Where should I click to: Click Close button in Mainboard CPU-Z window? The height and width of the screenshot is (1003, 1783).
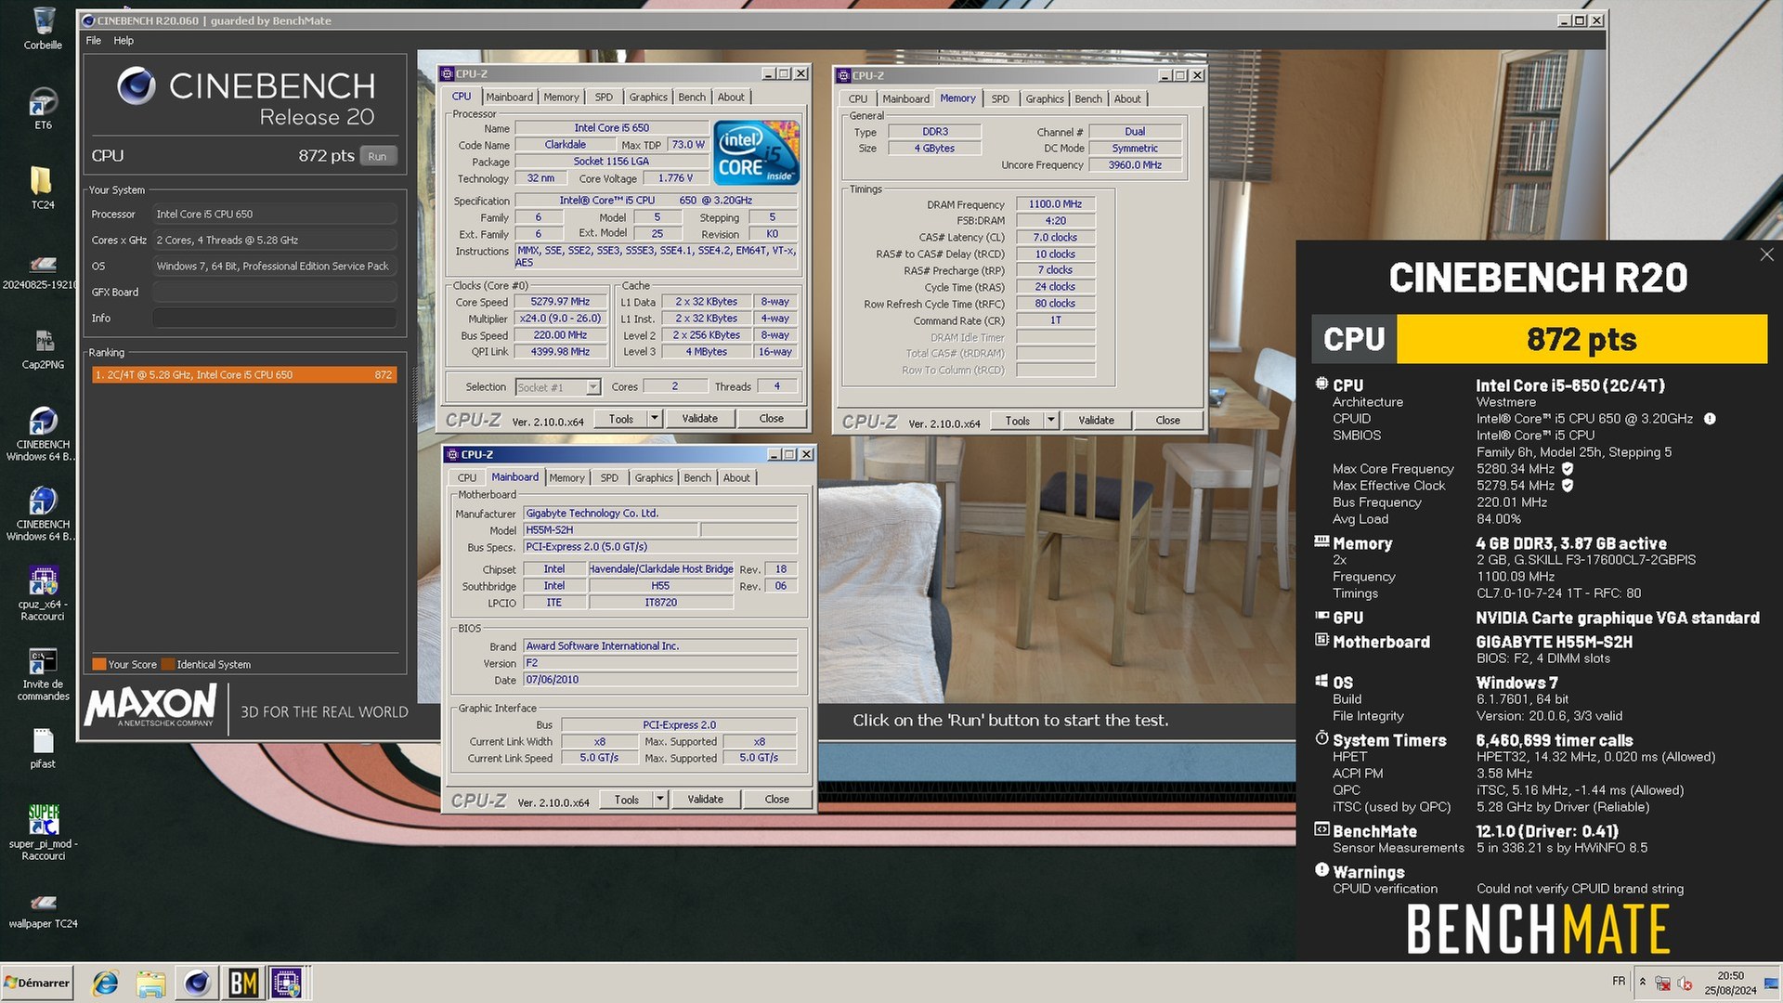point(777,800)
